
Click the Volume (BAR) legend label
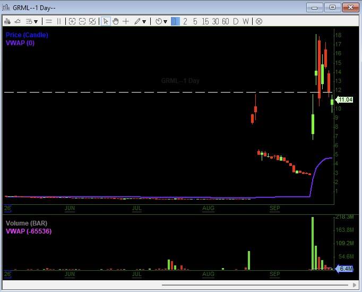(x=27, y=223)
